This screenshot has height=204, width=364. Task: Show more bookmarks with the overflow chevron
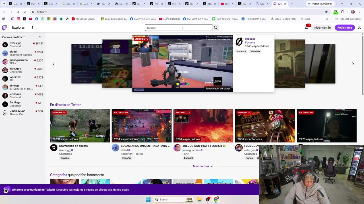click(x=327, y=19)
